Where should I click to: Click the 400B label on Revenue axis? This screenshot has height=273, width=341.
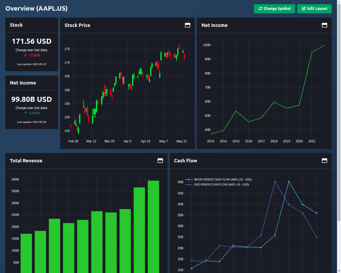pyautogui.click(x=15, y=179)
